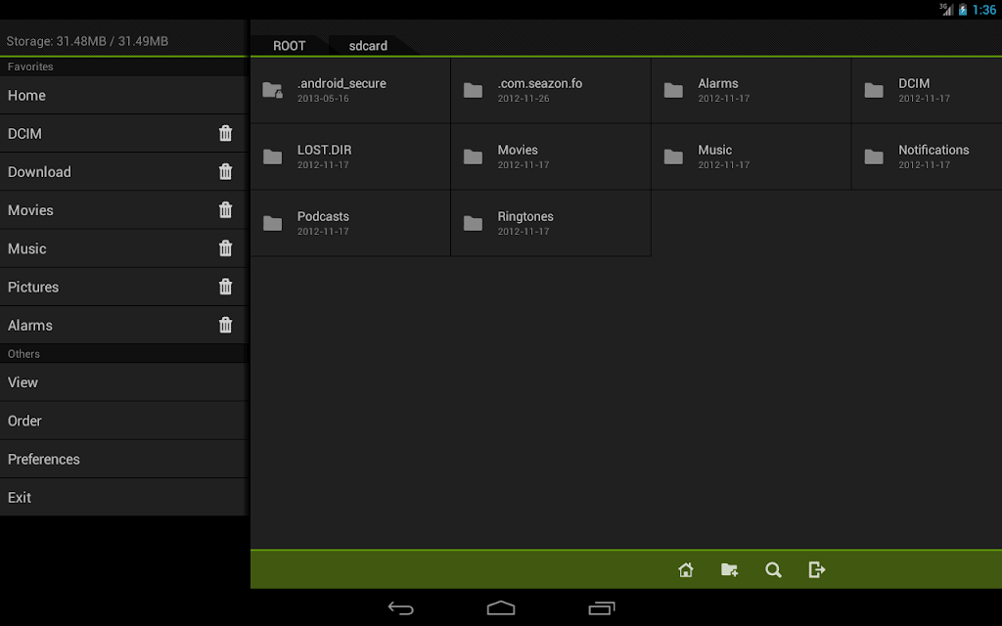Click date 2012-11-26 under .com.seazon.fo
Image resolution: width=1002 pixels, height=626 pixels.
coord(524,99)
